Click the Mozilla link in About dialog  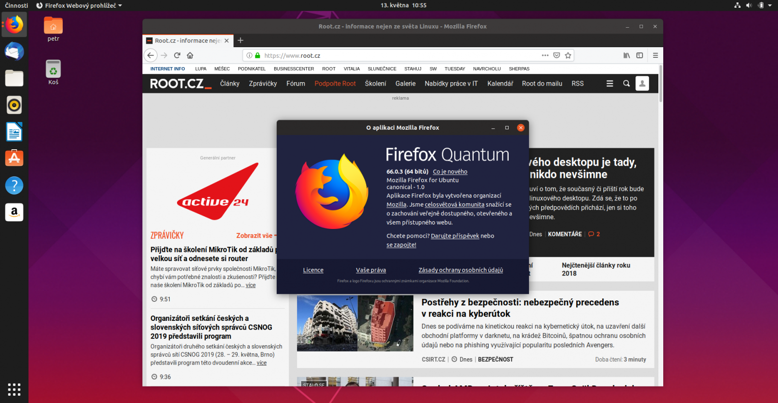(396, 205)
